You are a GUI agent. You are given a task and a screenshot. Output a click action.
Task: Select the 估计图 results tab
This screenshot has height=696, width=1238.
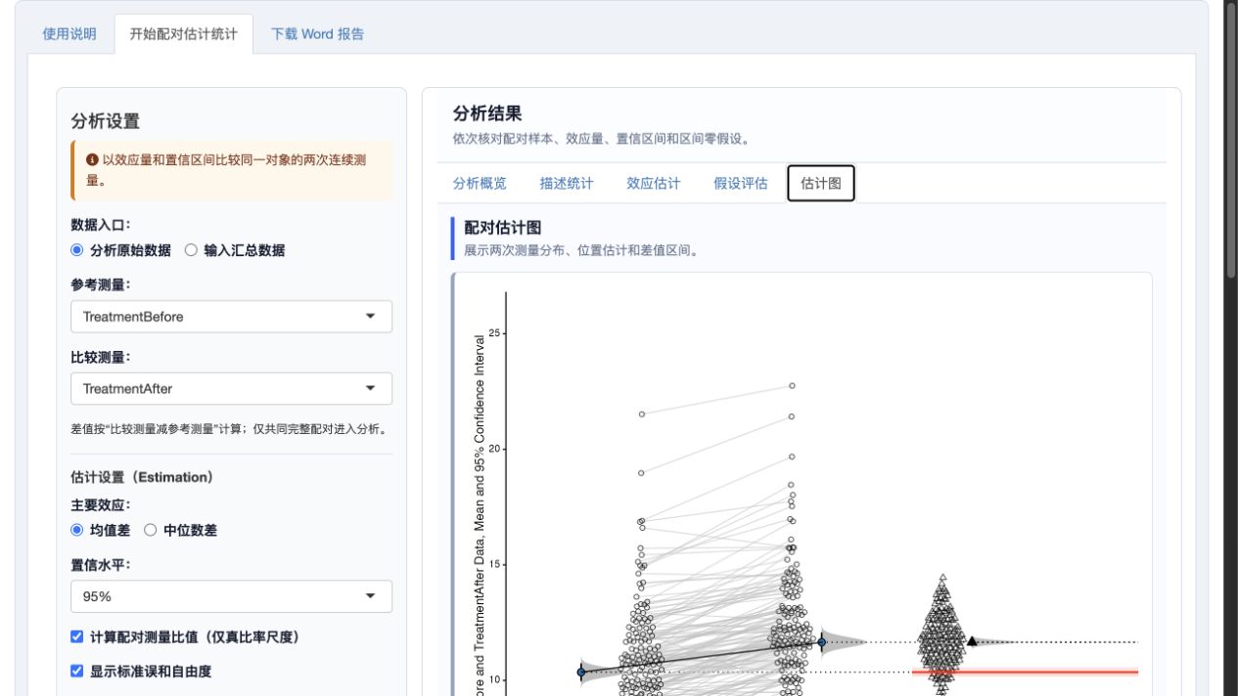point(821,183)
